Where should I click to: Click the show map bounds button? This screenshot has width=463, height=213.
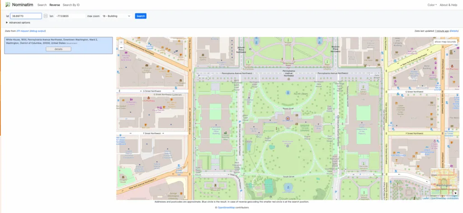(x=445, y=42)
